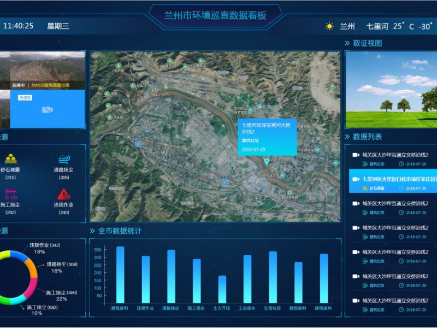The image size is (437, 328).
Task: Select the 七里河 district label in header
Action: tap(377, 26)
